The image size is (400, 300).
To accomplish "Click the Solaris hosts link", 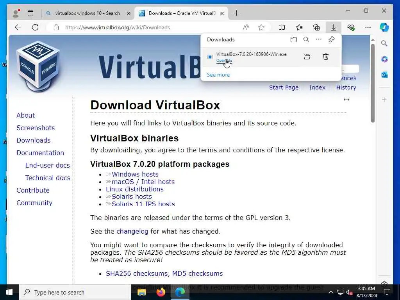I will coord(132,196).
